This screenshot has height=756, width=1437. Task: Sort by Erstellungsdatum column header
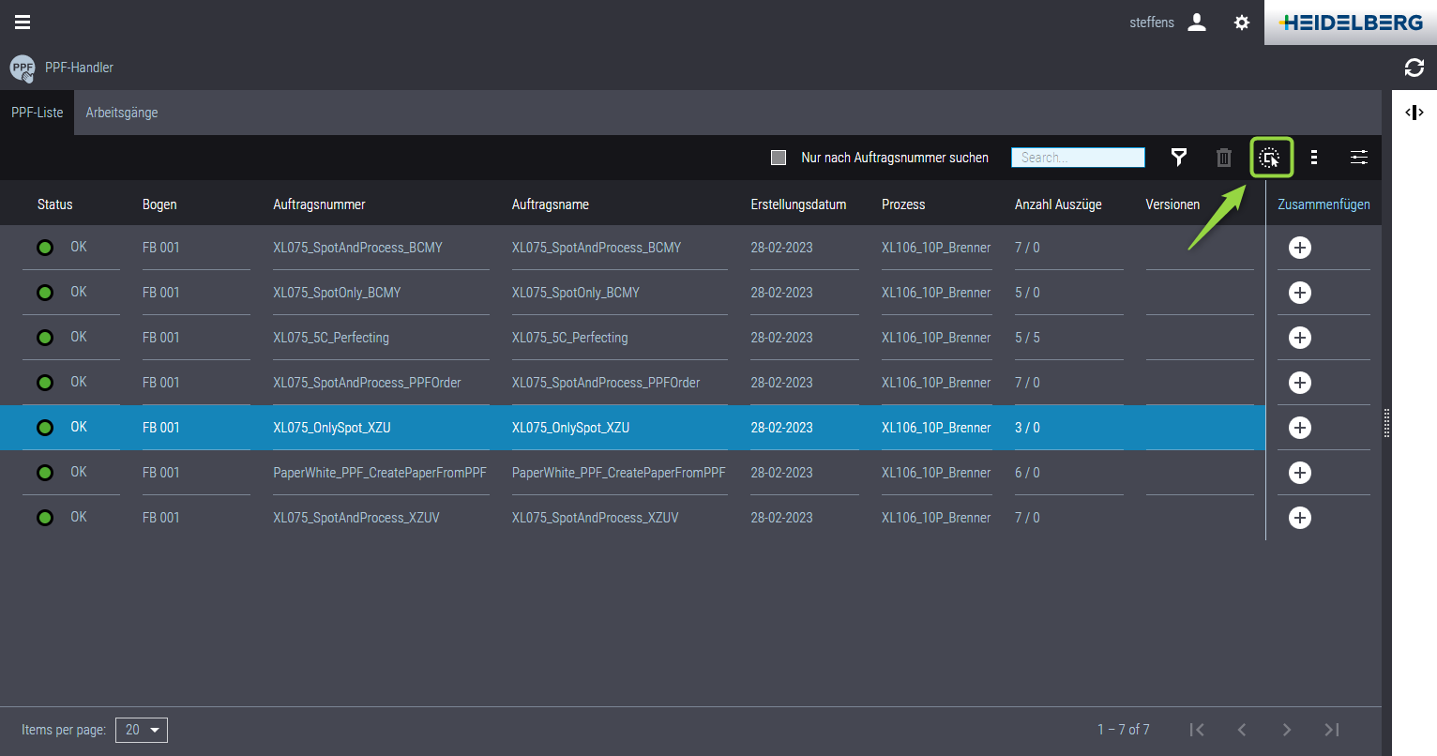(798, 204)
